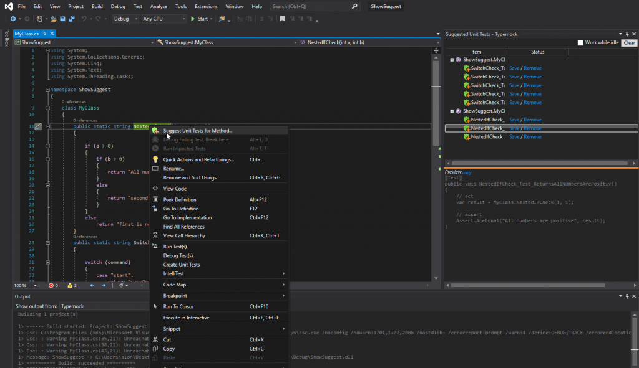Viewport: 639px width, 368px height.
Task: Enable the 'Work while idle' checkbox
Action: 580,42
